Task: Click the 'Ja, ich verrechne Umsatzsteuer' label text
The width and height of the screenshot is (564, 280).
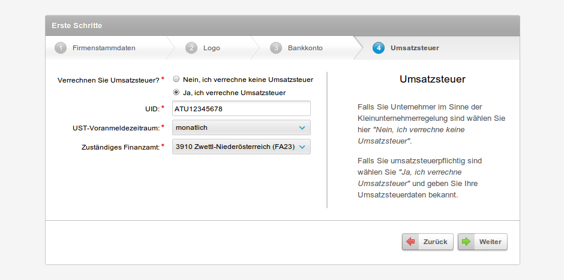Action: pos(234,93)
